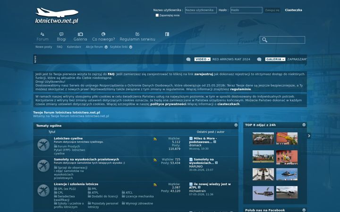Open Kalendarz menu item
This screenshot has width=340, height=212.
(74, 47)
